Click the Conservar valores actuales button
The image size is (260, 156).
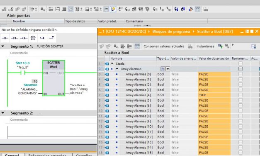click(x=164, y=46)
